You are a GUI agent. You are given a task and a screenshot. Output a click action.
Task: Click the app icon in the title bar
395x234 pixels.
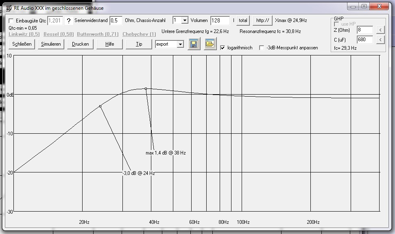tap(9, 8)
